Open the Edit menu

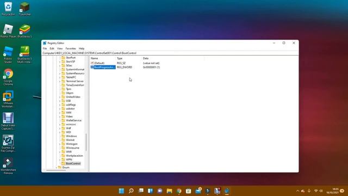point(52,48)
